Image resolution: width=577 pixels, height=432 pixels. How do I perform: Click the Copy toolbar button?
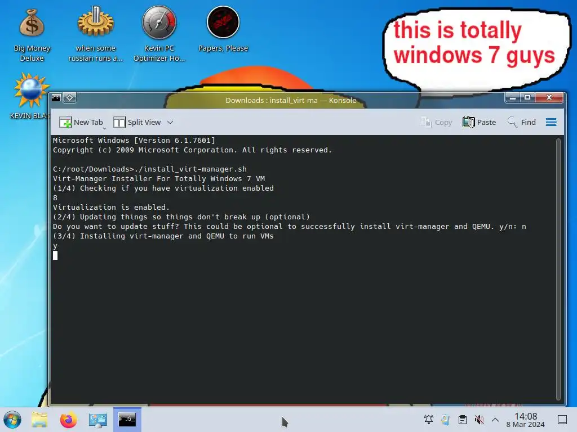tap(437, 122)
